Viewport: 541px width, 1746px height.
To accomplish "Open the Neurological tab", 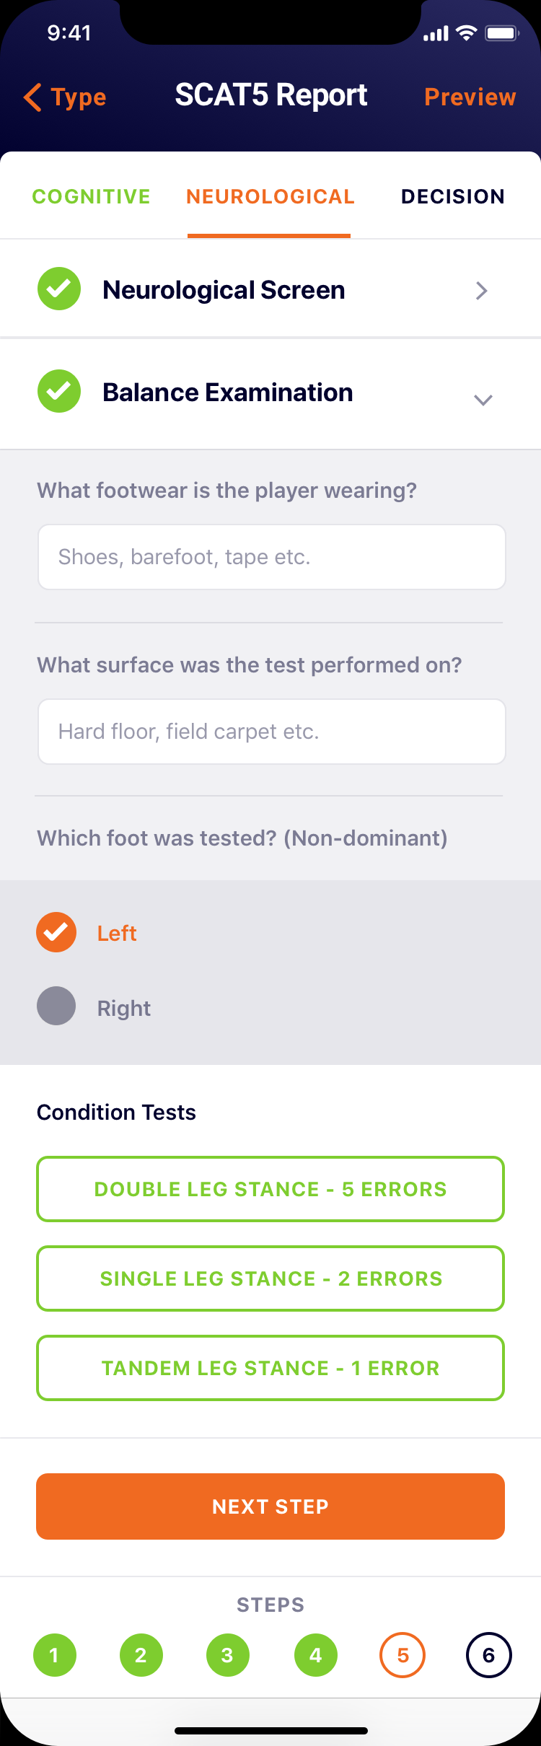I will click(270, 196).
